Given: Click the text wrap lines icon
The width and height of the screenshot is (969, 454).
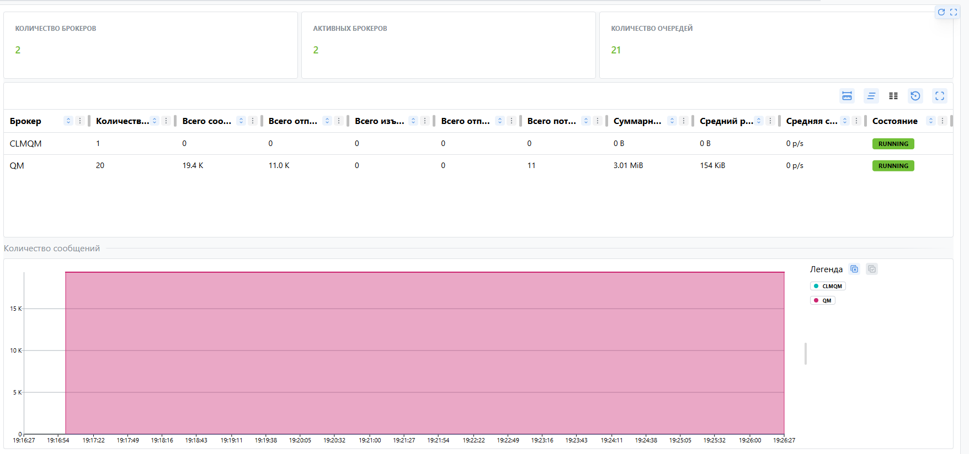Looking at the screenshot, I should pyautogui.click(x=871, y=96).
